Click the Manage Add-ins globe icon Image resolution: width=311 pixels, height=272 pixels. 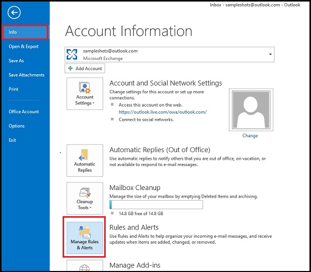click(85, 267)
